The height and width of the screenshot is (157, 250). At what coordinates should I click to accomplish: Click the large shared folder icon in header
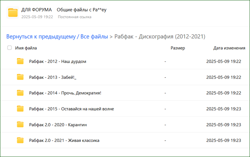(x=13, y=12)
